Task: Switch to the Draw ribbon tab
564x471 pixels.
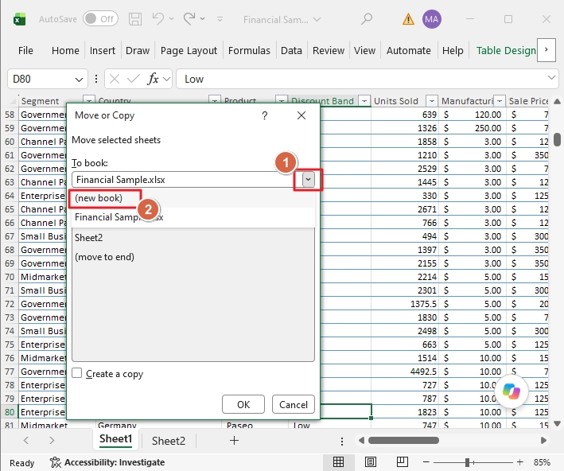Action: pos(138,50)
